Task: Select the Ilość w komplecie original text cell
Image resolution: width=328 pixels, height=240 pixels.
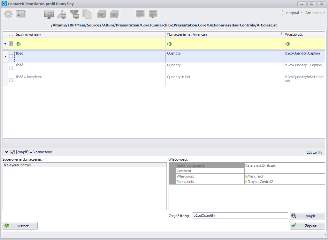Action: pyautogui.click(x=90, y=80)
